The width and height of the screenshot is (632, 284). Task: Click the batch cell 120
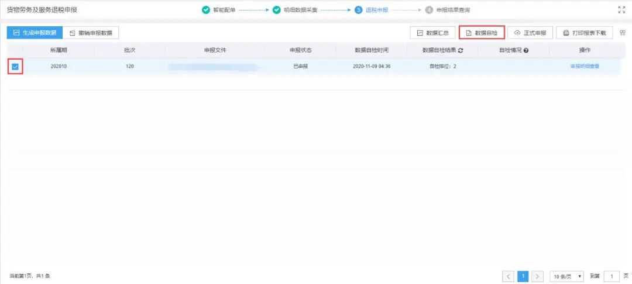[x=129, y=67]
